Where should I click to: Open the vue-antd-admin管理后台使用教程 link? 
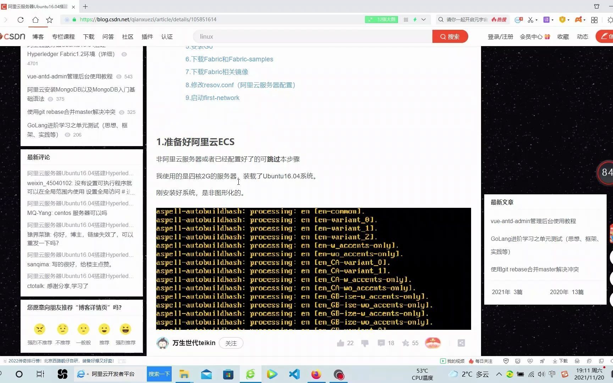point(533,221)
